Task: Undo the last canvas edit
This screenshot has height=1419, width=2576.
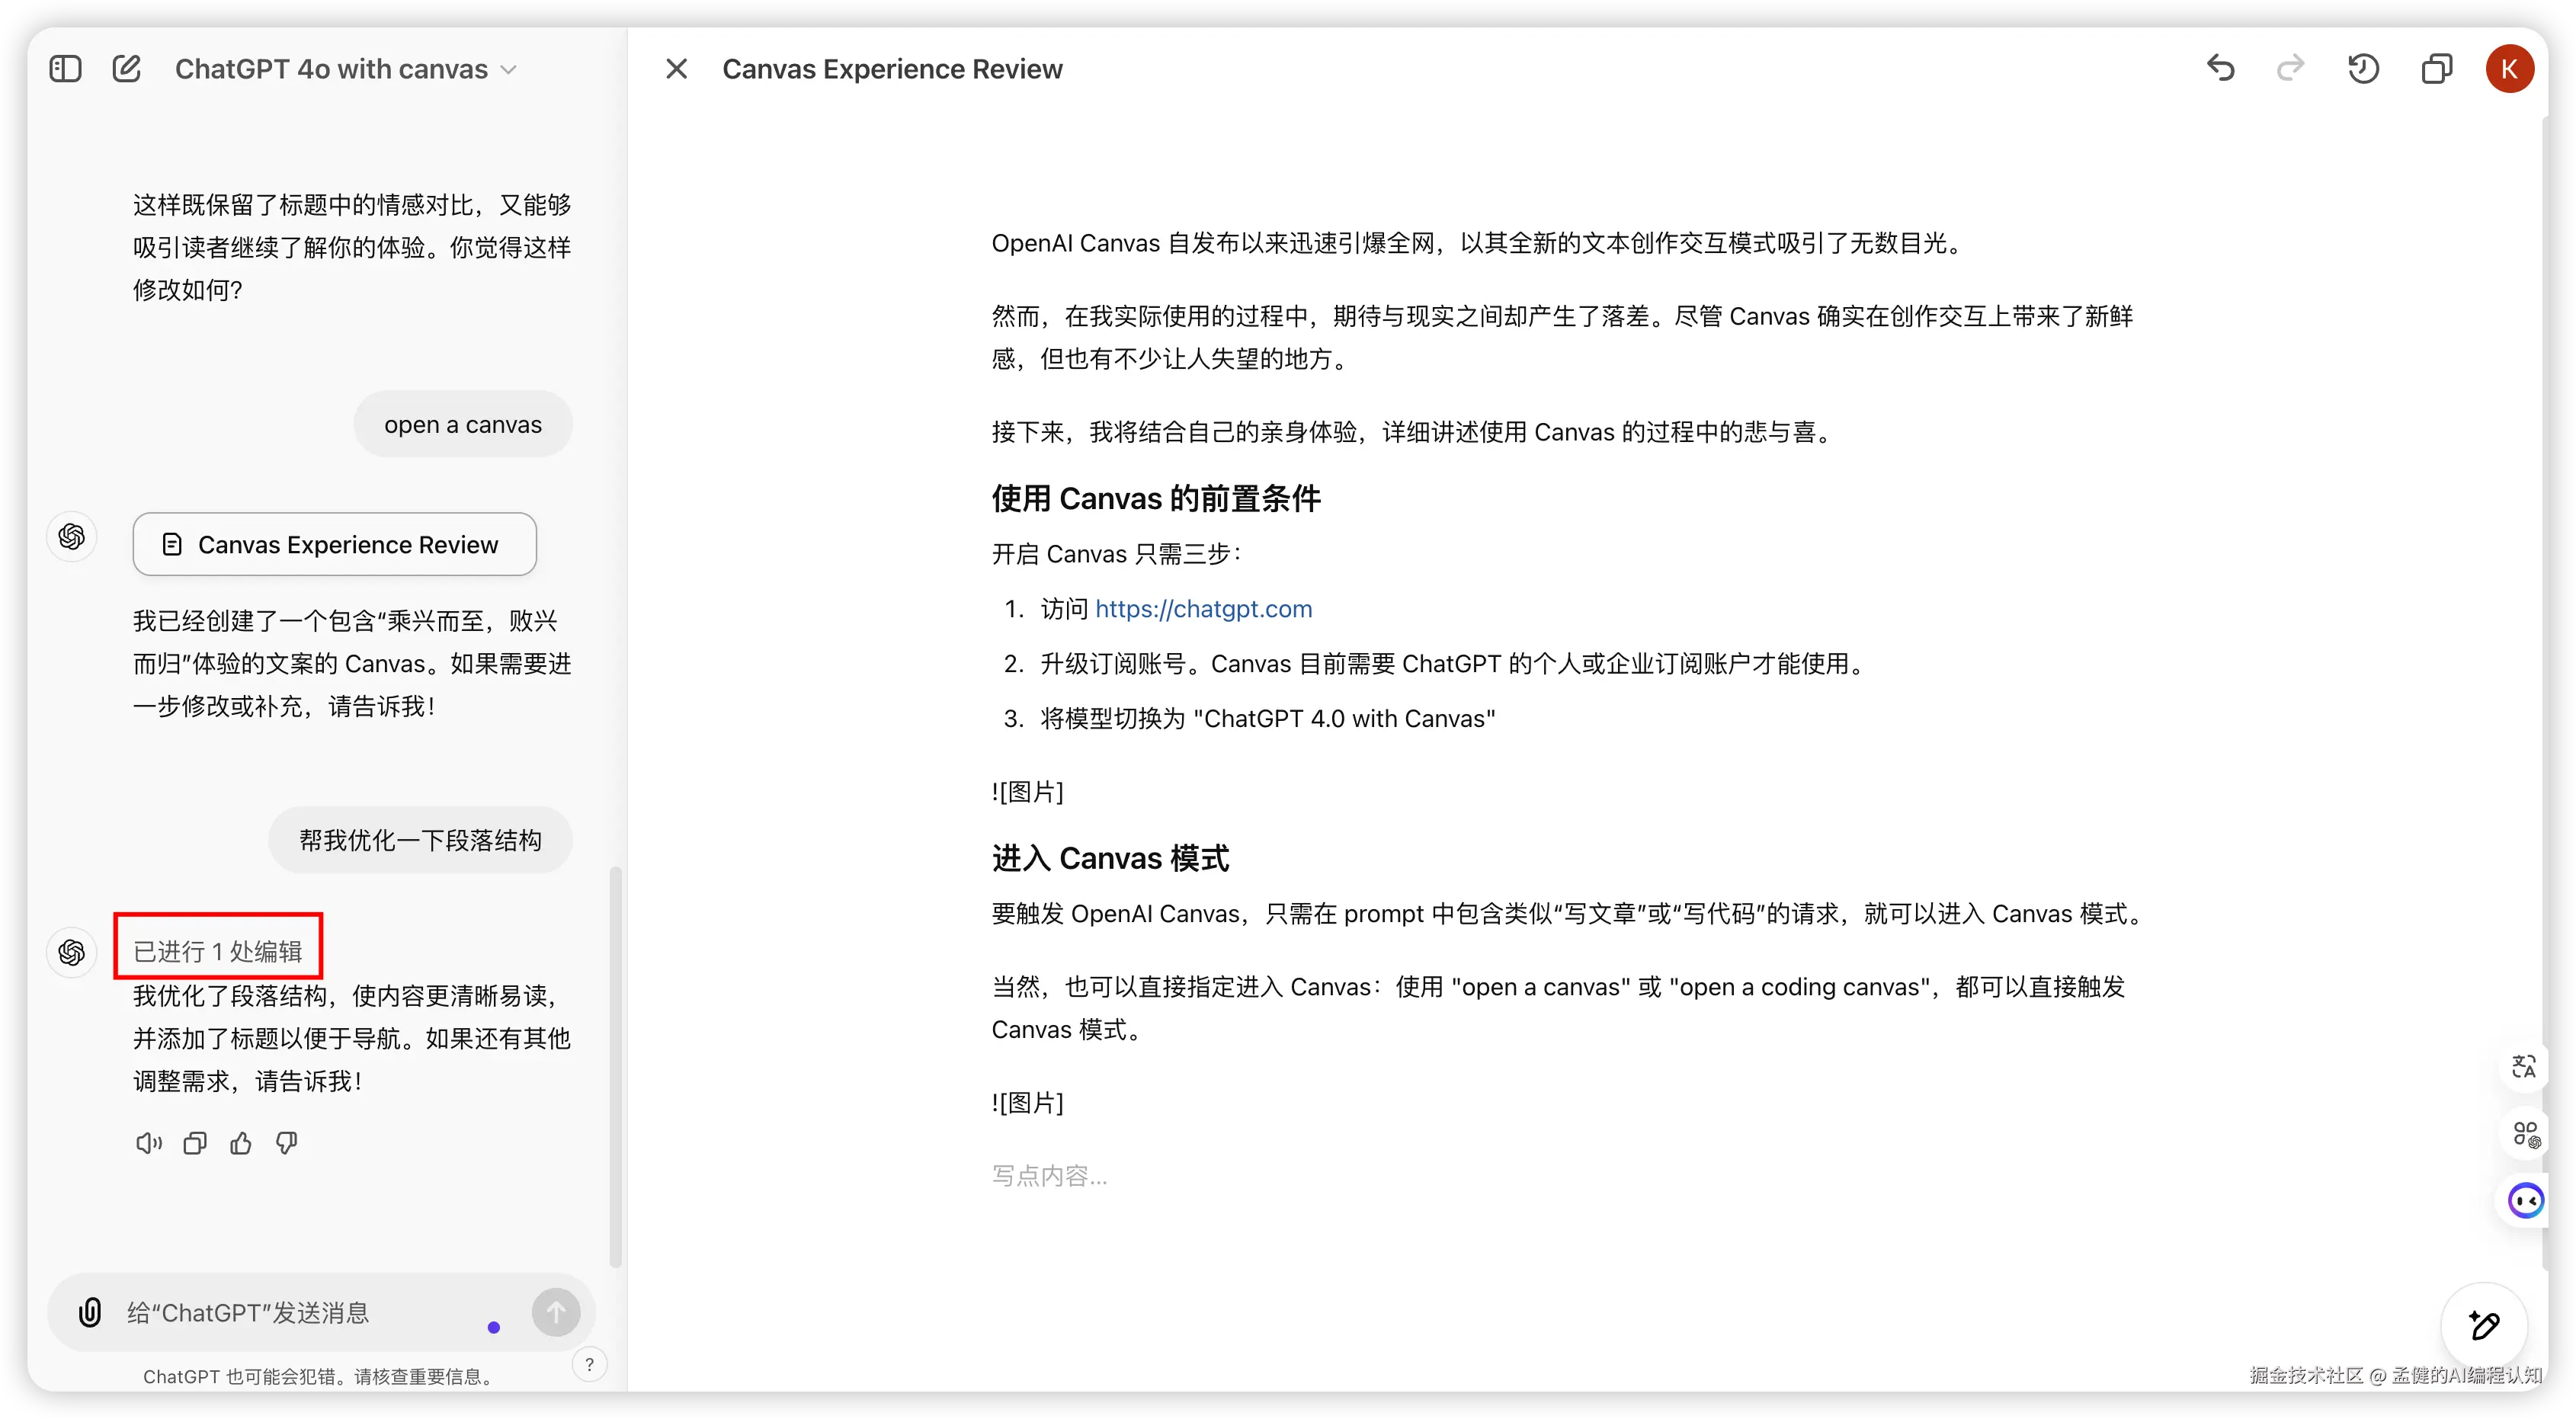Action: pos(2220,69)
